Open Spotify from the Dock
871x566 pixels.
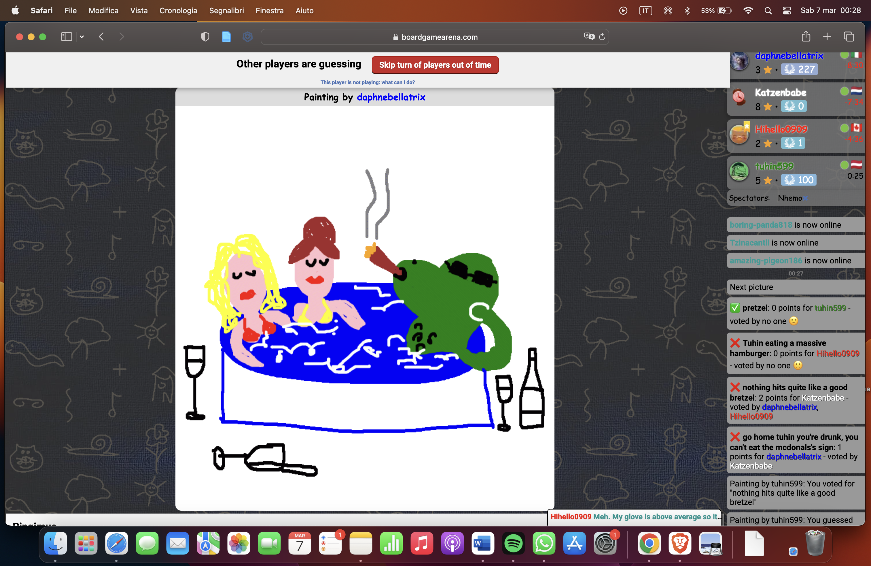[x=513, y=543]
